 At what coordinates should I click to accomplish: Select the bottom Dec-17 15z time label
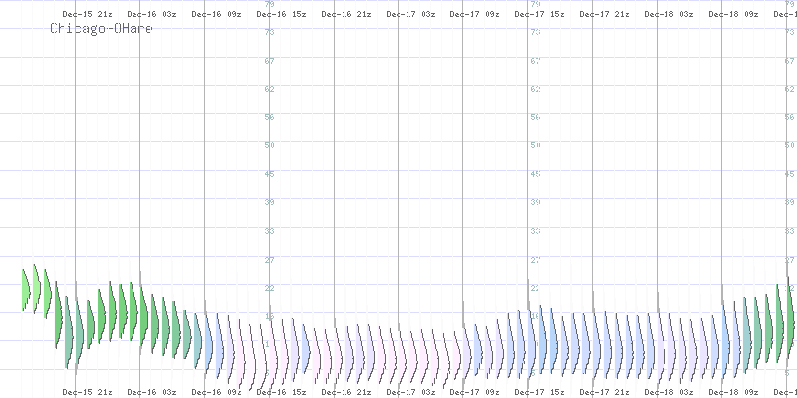point(539,392)
